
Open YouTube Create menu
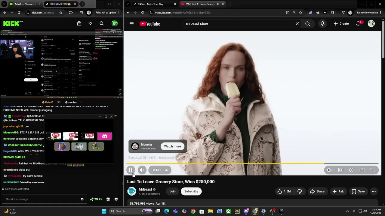pos(341,24)
